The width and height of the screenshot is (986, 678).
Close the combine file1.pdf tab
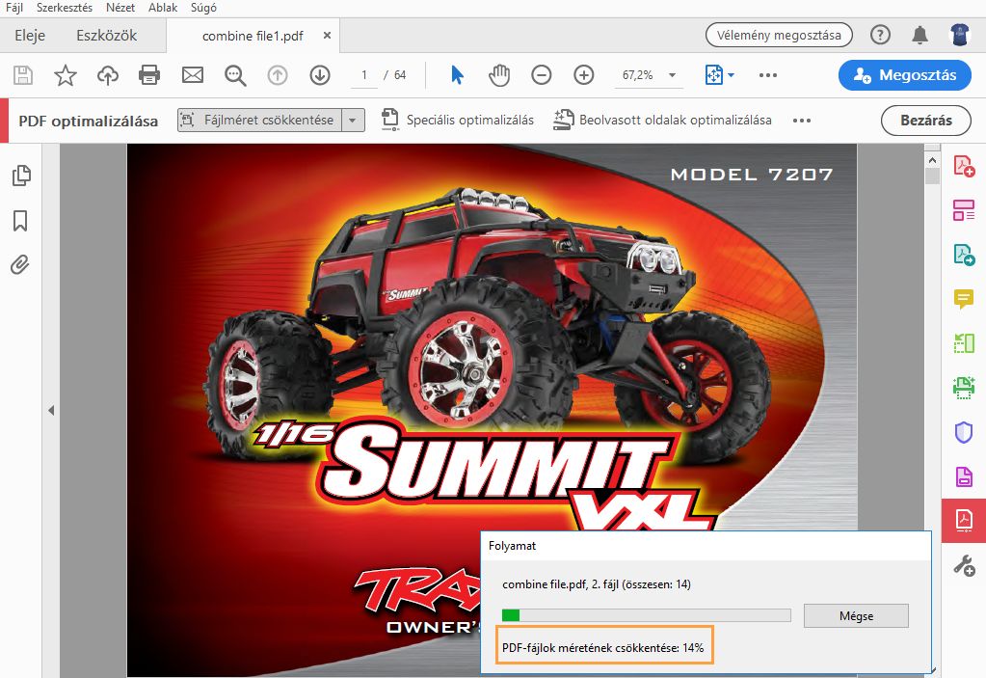327,36
